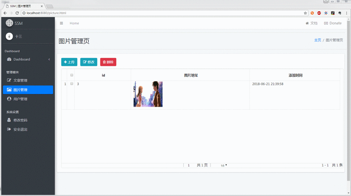Click the browser back arrow
351x196 pixels.
5,13
